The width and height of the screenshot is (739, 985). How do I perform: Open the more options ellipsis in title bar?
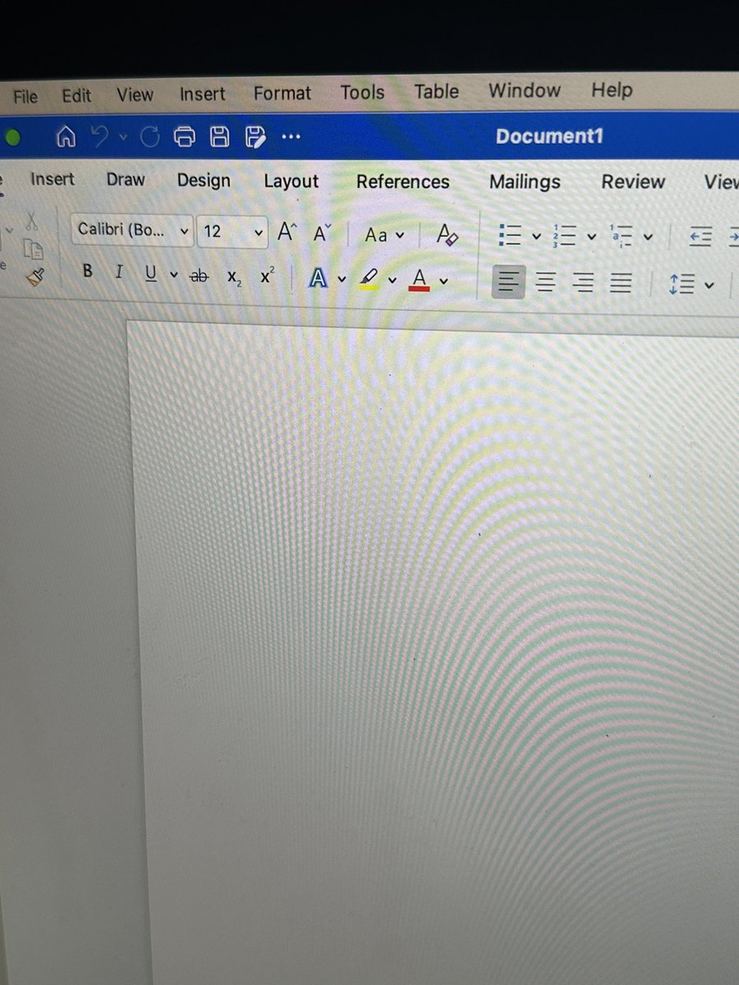click(x=291, y=137)
